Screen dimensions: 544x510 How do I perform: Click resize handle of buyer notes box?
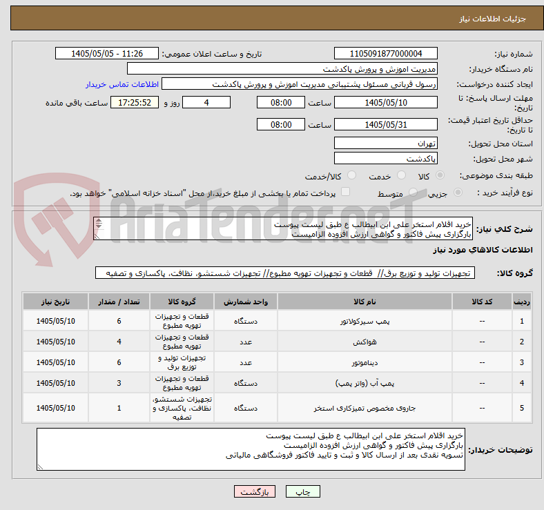coord(40,467)
